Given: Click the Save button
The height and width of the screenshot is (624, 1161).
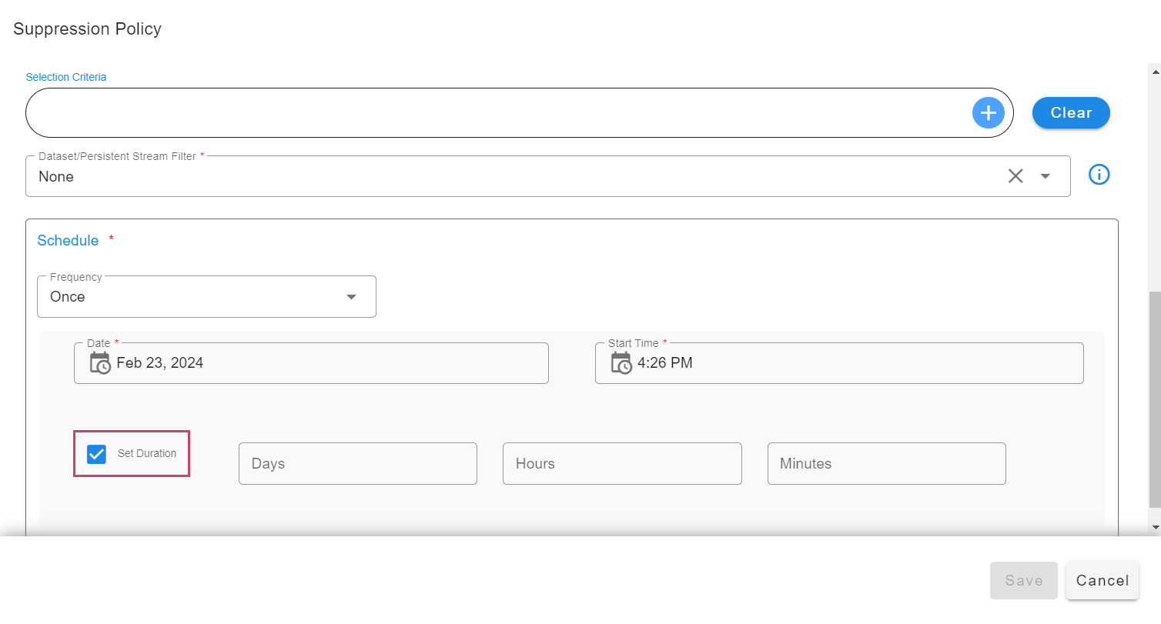Looking at the screenshot, I should tap(1023, 580).
